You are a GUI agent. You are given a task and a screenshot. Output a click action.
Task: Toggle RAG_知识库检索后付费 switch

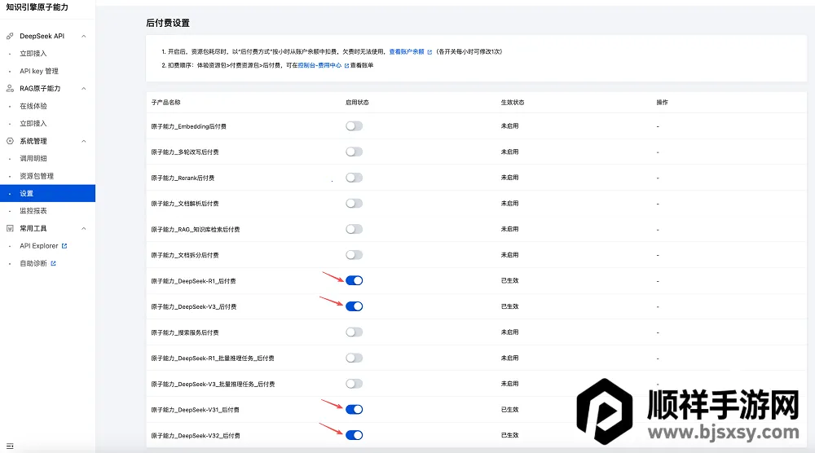(354, 229)
